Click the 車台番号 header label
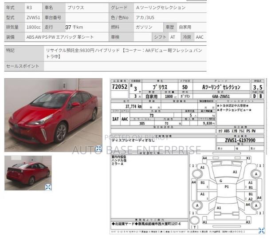Viewport: 275px width, 241px height. [53, 18]
